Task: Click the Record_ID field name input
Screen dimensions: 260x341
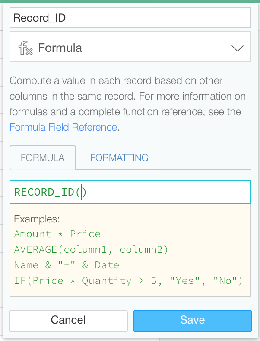Action: coord(130,17)
